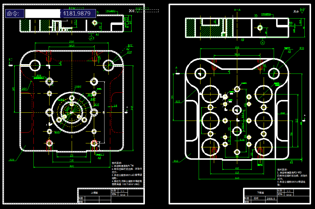Click the 4181.9879 coordinate readout

click(x=77, y=13)
